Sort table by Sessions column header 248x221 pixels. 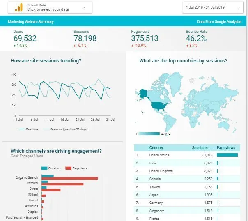pos(201,148)
